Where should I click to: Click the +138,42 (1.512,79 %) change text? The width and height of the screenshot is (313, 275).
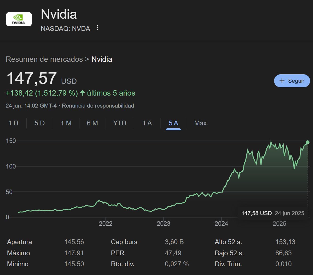pos(42,93)
